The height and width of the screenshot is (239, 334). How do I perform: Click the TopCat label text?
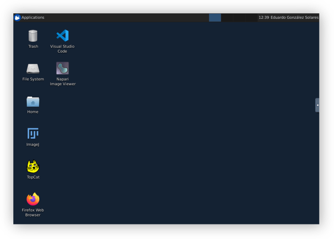pos(33,177)
